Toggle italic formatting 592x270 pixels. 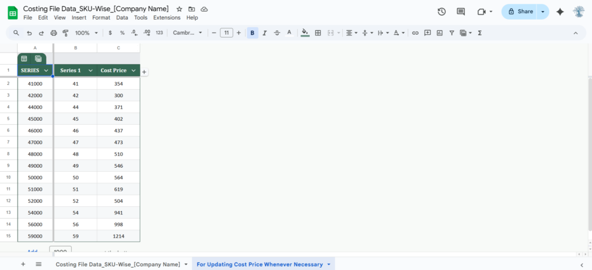click(x=264, y=33)
